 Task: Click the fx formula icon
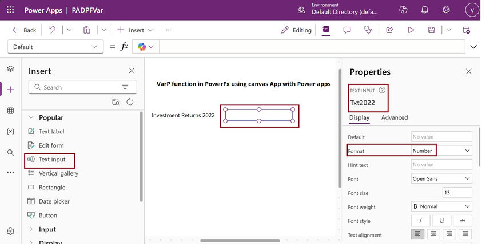(124, 47)
